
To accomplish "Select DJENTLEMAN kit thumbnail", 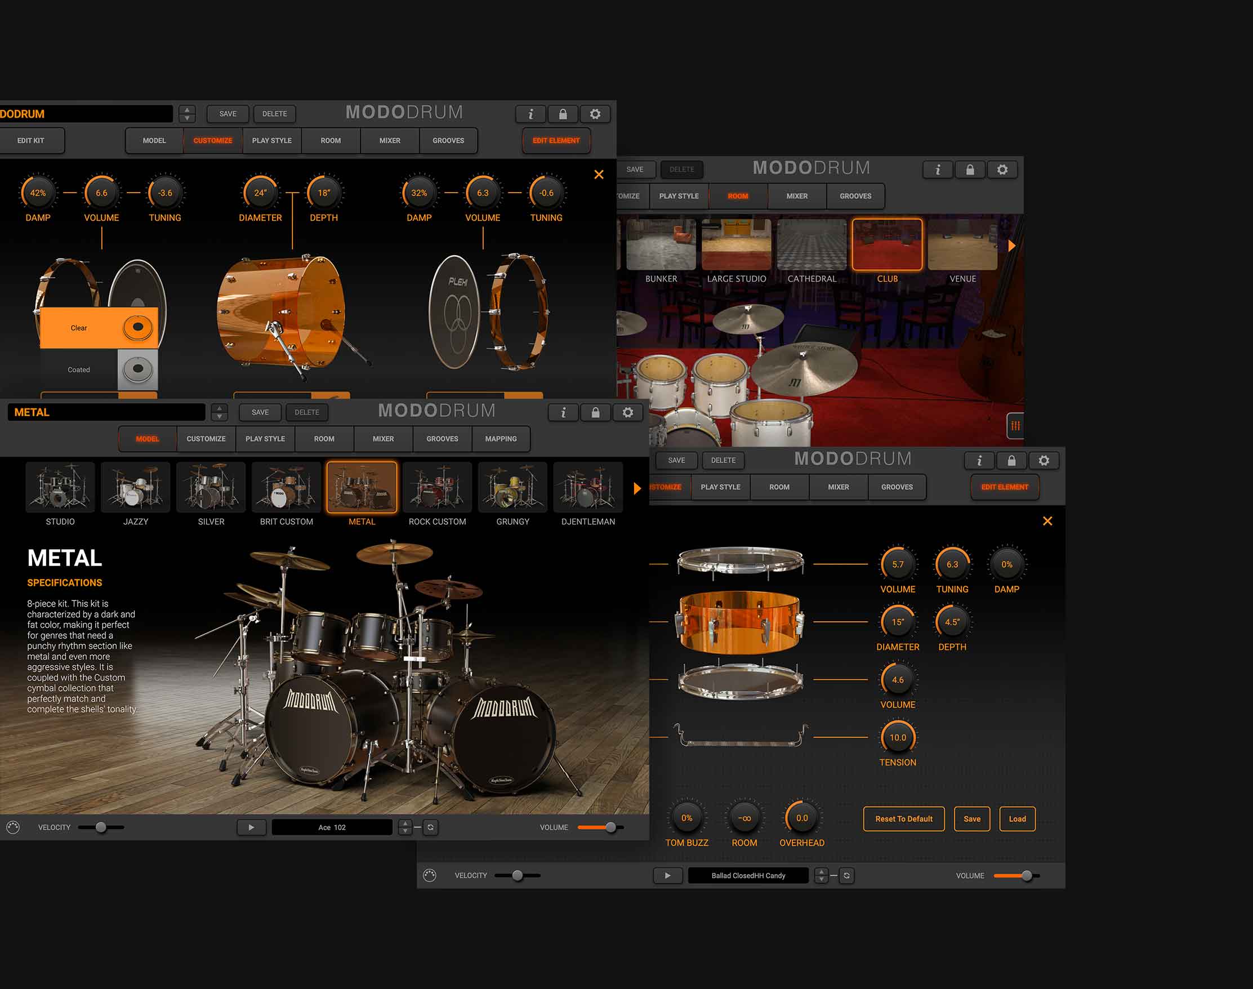I will pos(588,487).
